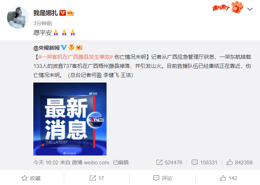Click the original post repost count 524476

(169, 162)
